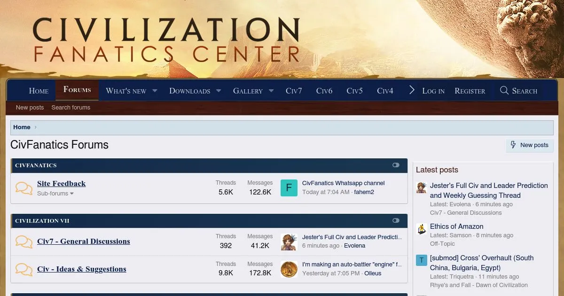This screenshot has width=564, height=296.
Task: Click the Site Feedback '5.6K' threads count
Action: pyautogui.click(x=226, y=192)
